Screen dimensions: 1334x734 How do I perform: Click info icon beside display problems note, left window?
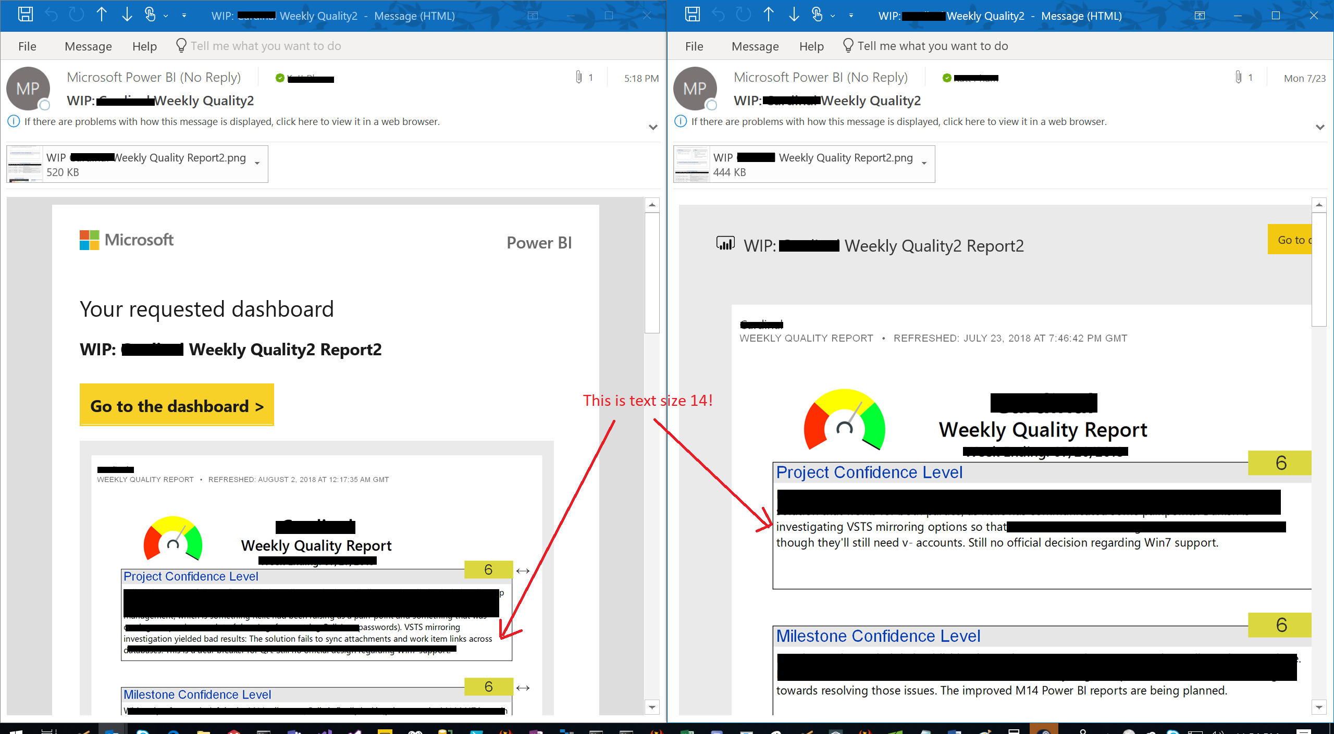tap(14, 121)
